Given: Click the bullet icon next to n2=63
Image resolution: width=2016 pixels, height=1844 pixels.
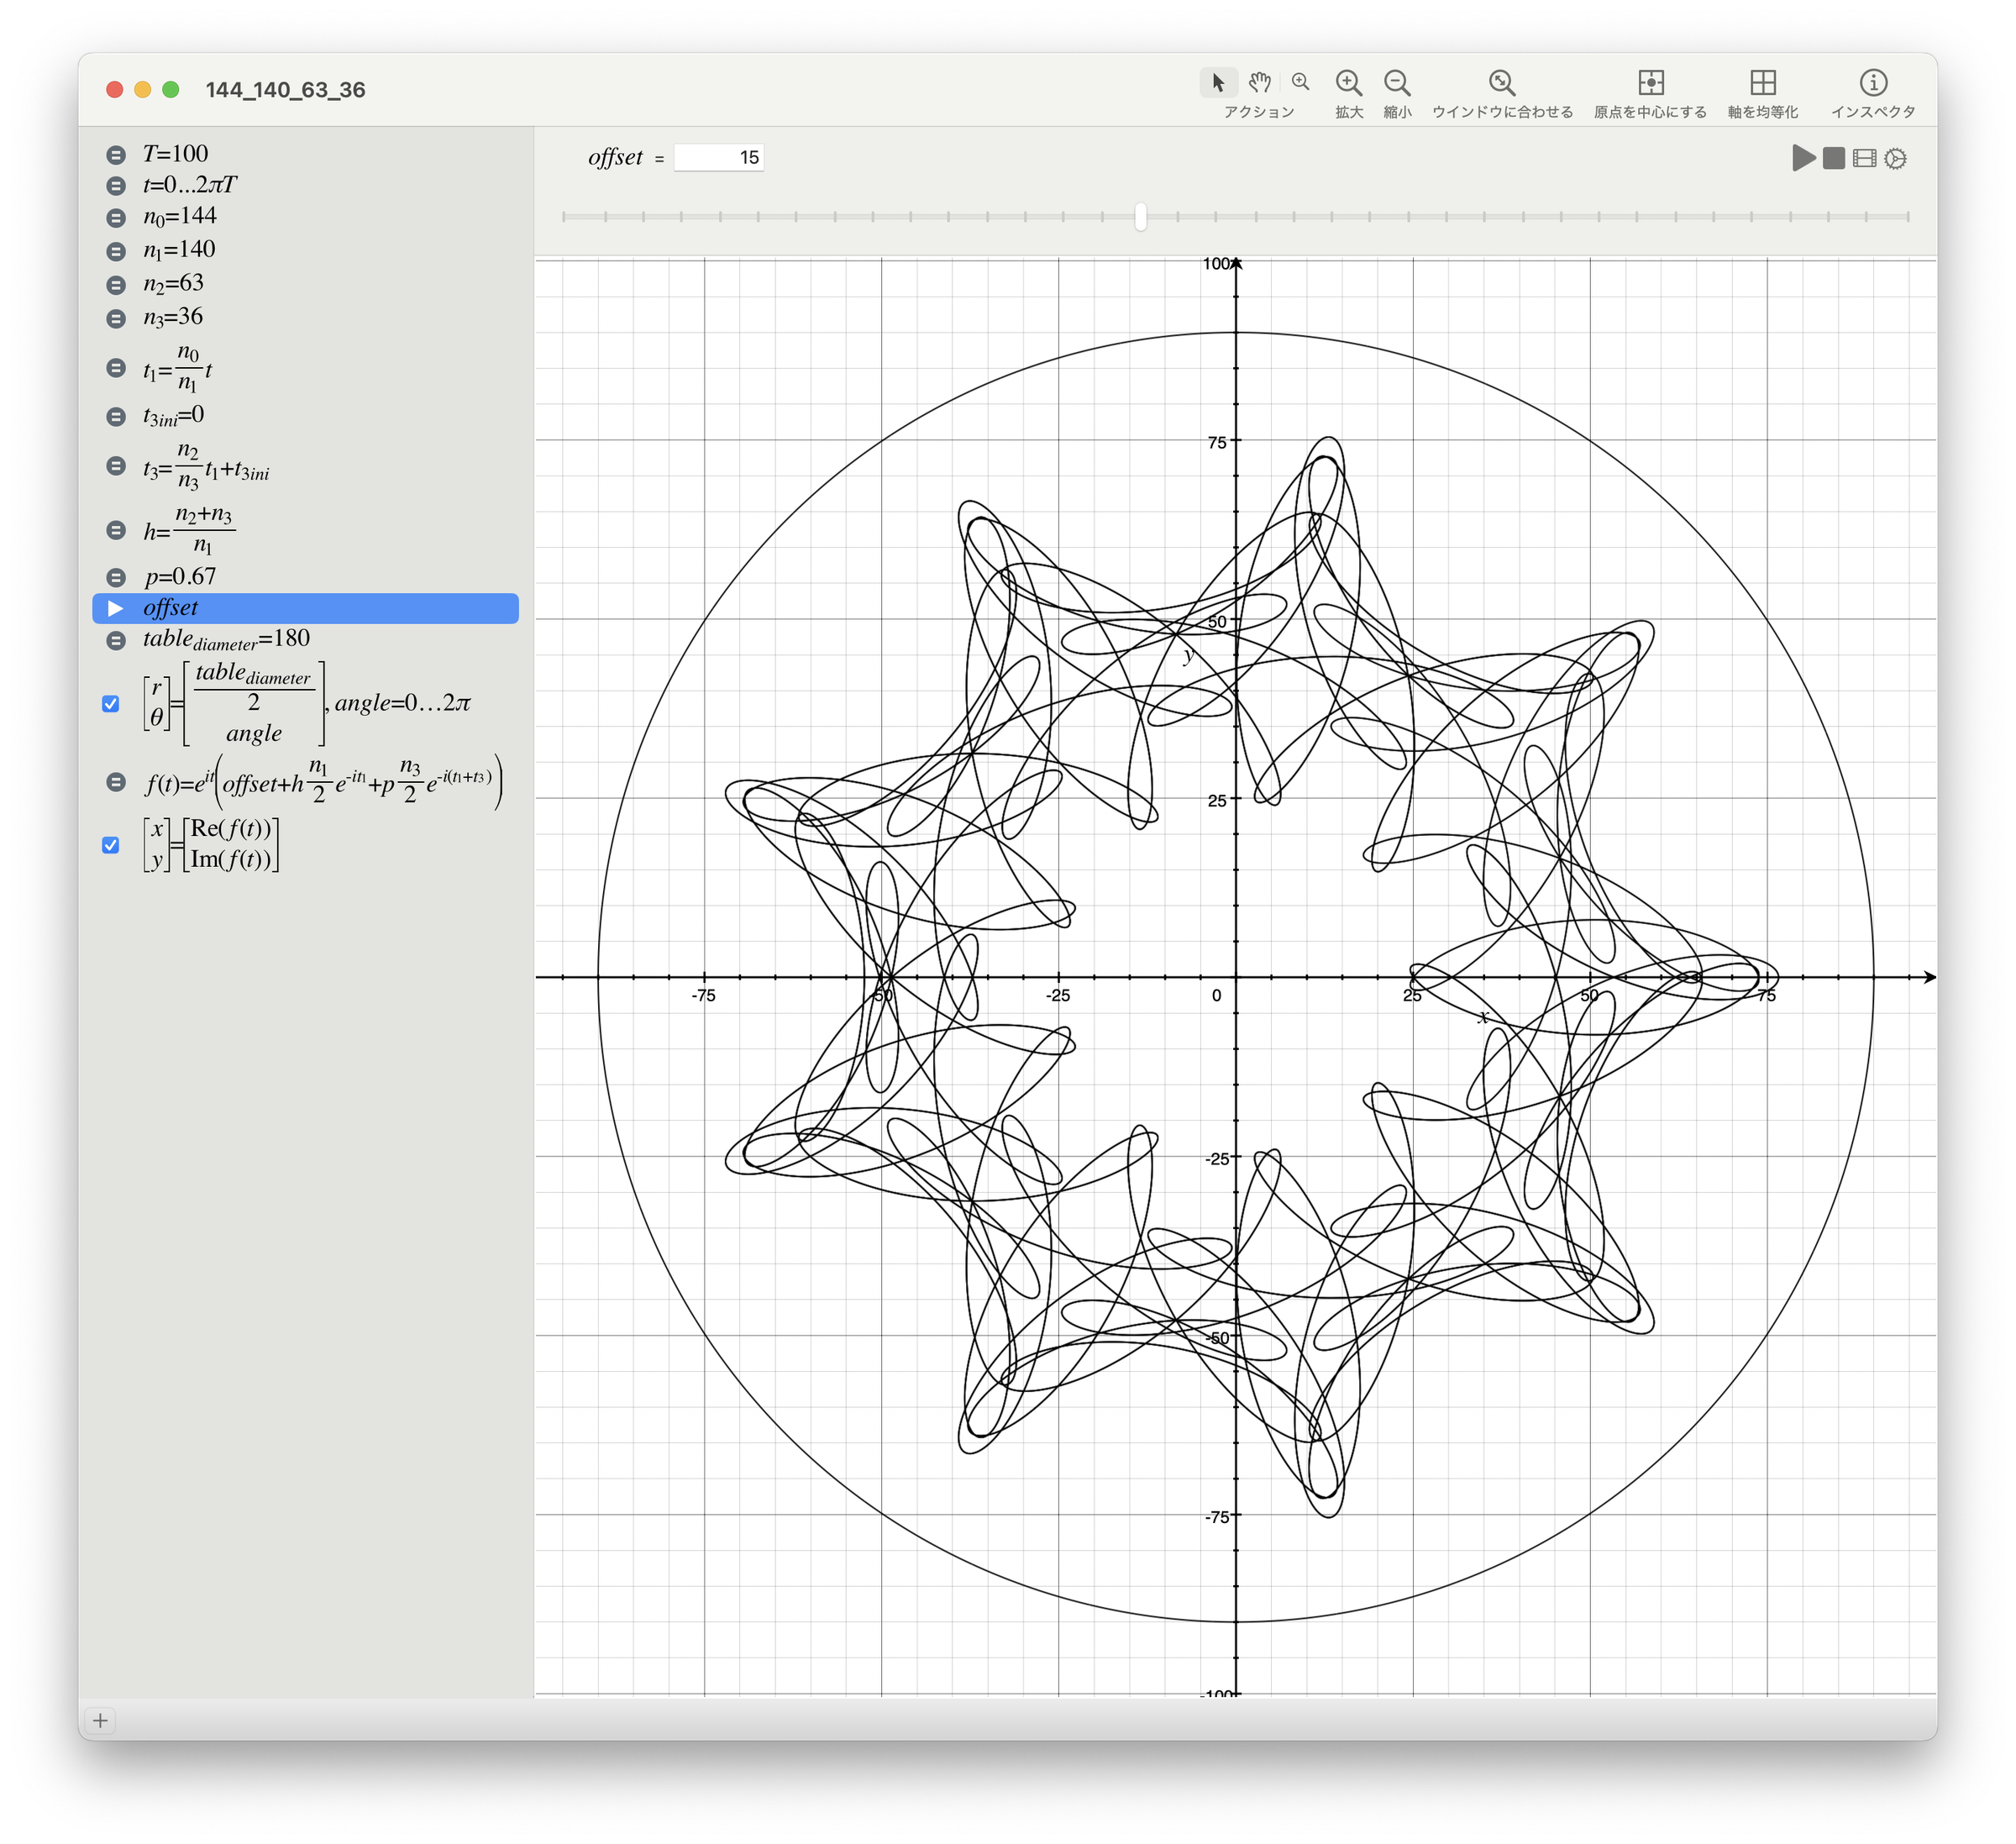Looking at the screenshot, I should coord(116,285).
